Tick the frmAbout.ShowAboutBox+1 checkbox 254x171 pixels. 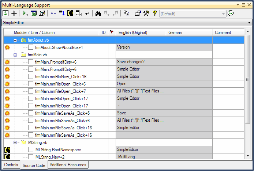31,47
